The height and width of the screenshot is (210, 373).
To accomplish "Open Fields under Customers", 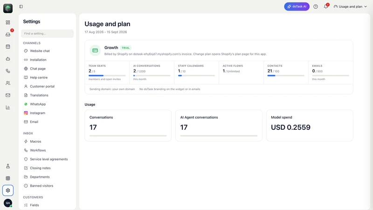I will click(48, 205).
